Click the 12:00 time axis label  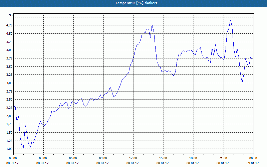coord(133,158)
